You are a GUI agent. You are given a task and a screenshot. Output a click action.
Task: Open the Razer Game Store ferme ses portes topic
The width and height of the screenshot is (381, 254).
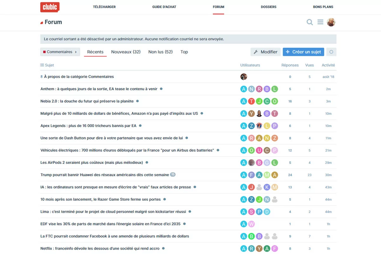click(100, 199)
